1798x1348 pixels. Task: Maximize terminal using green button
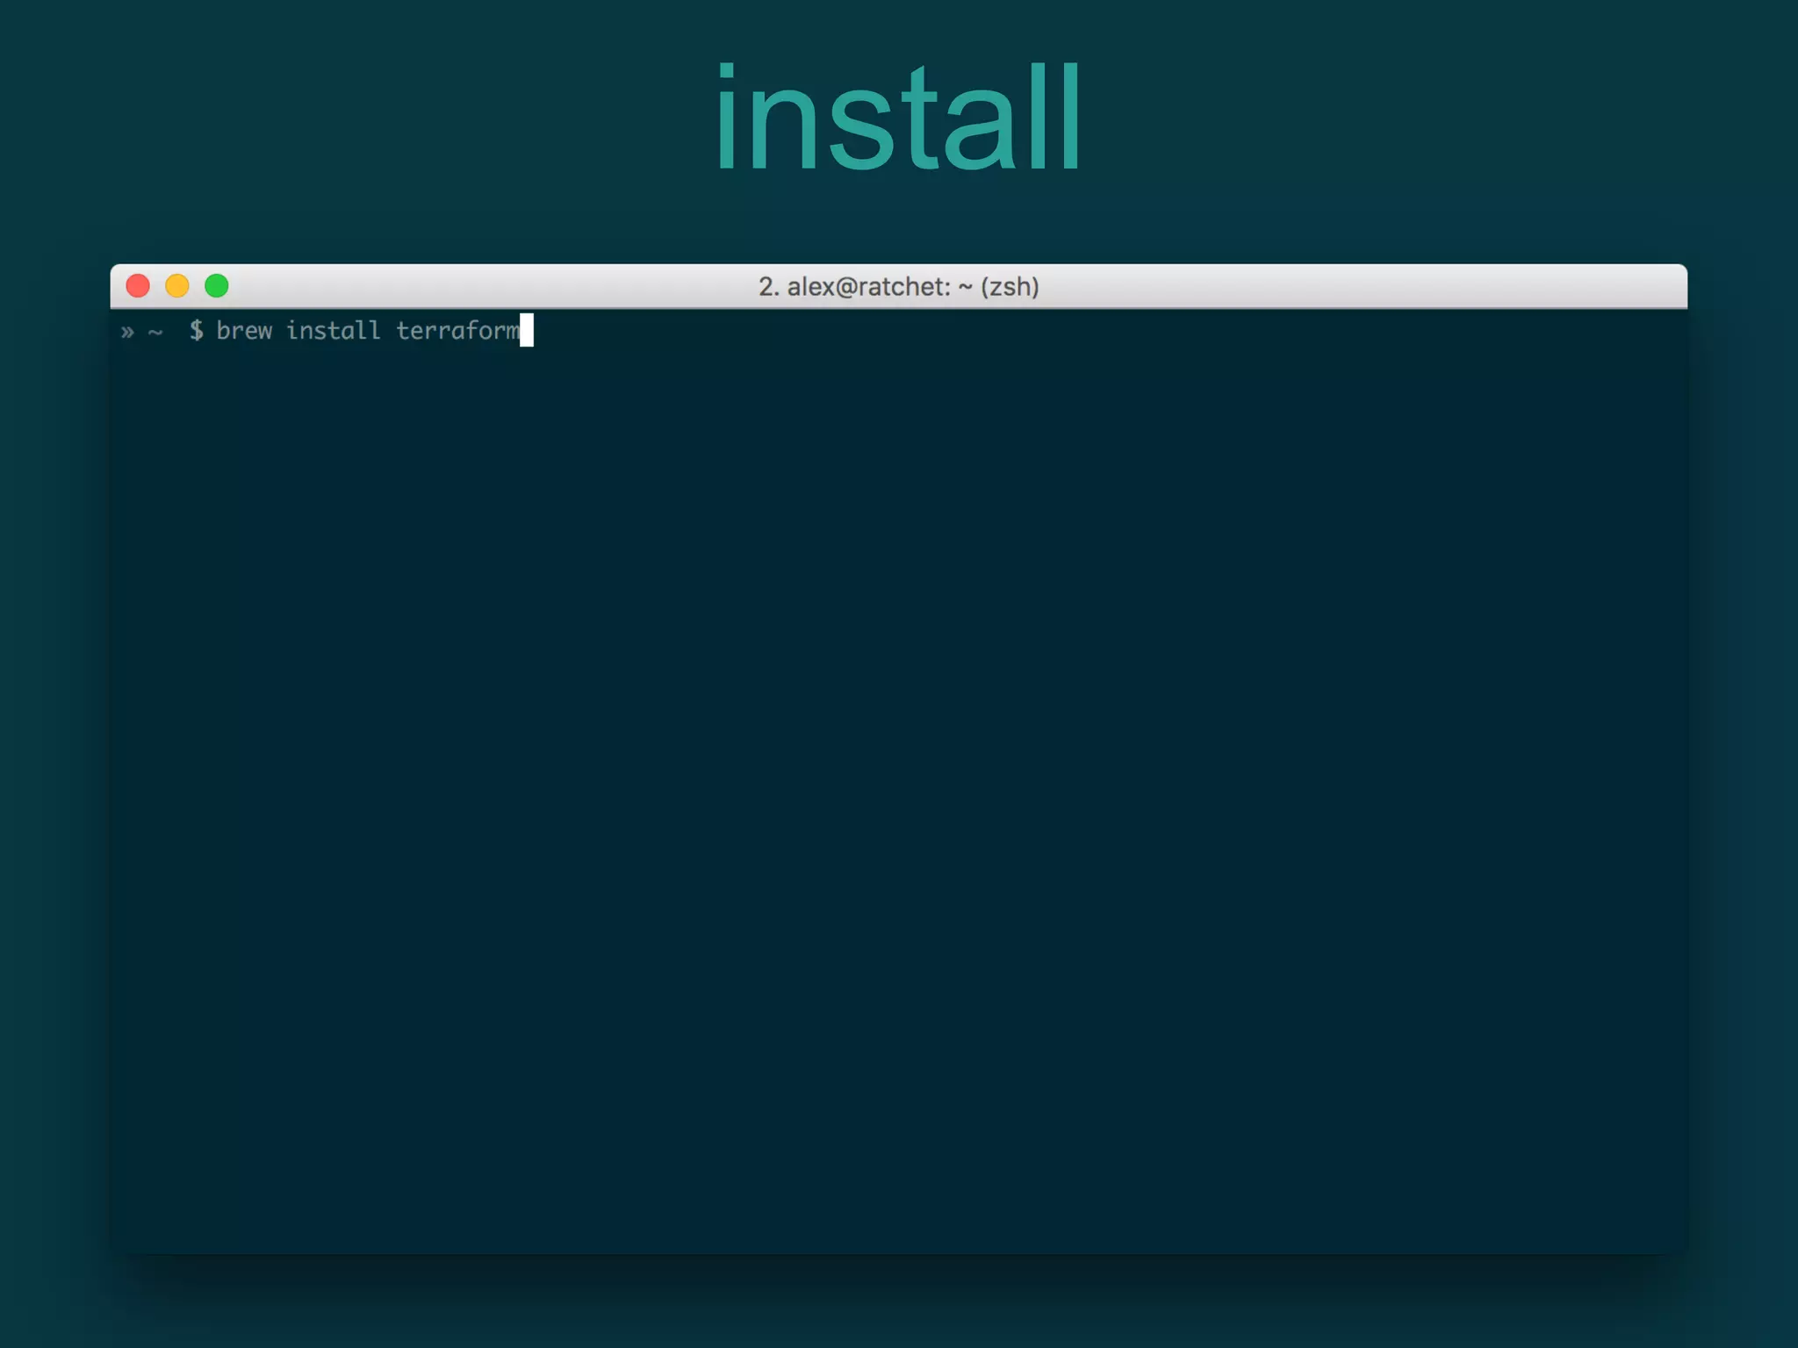point(217,286)
